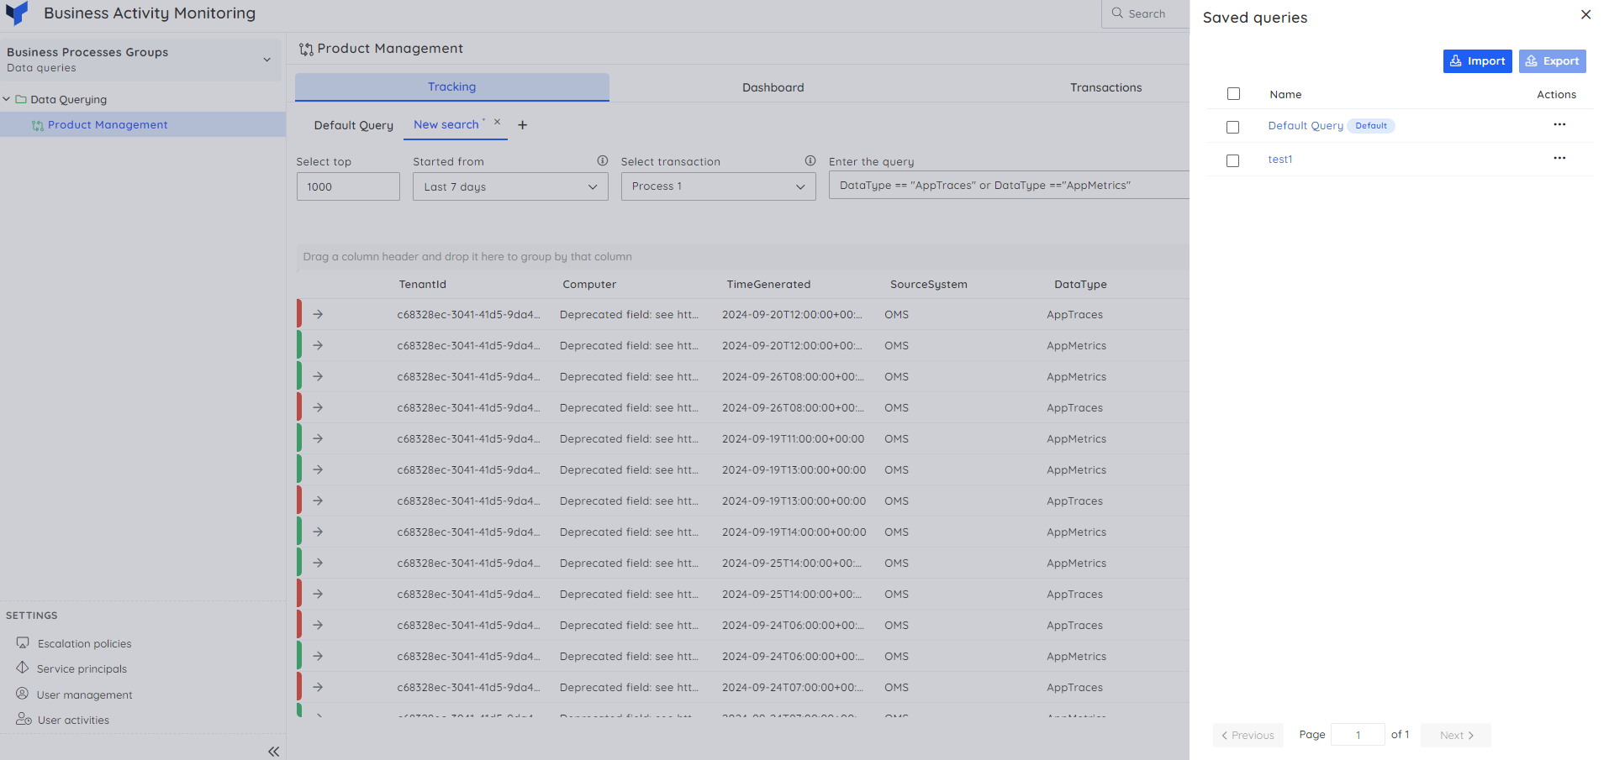
Task: Click the Enter the query field
Action: click(1009, 186)
